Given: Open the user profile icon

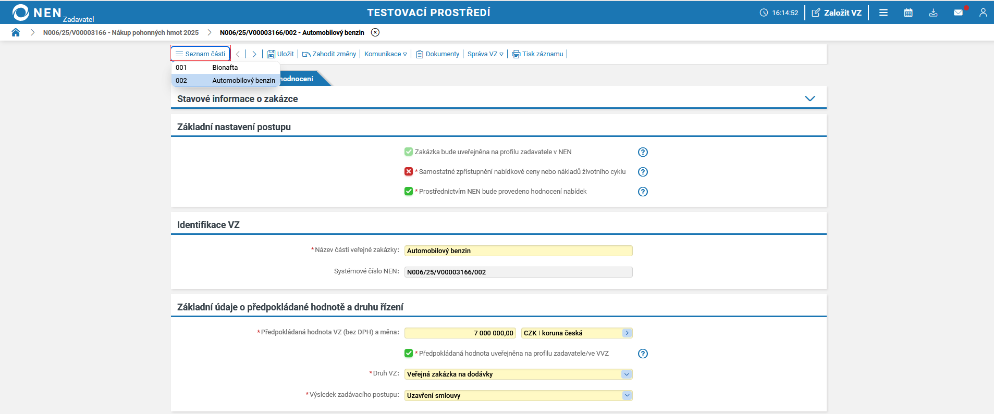Looking at the screenshot, I should [983, 12].
